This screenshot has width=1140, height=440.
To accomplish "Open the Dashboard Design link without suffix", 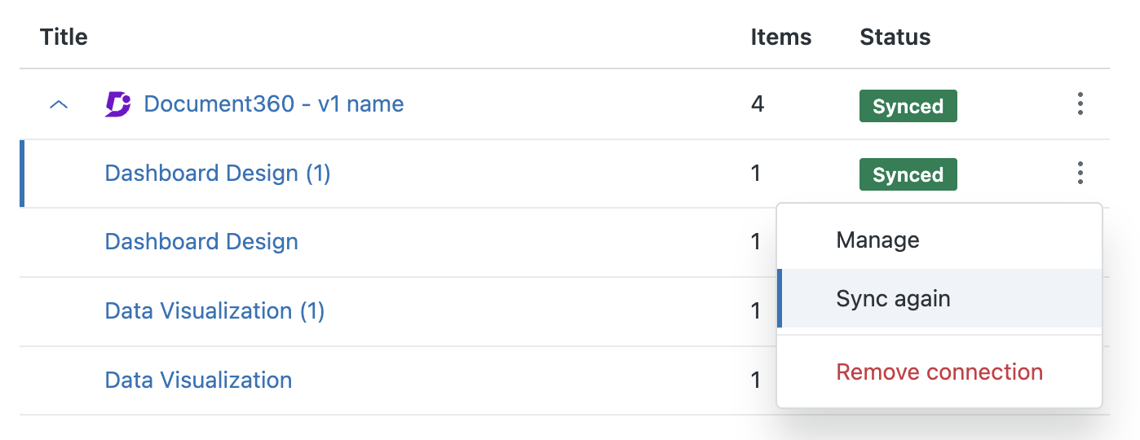I will 201,242.
